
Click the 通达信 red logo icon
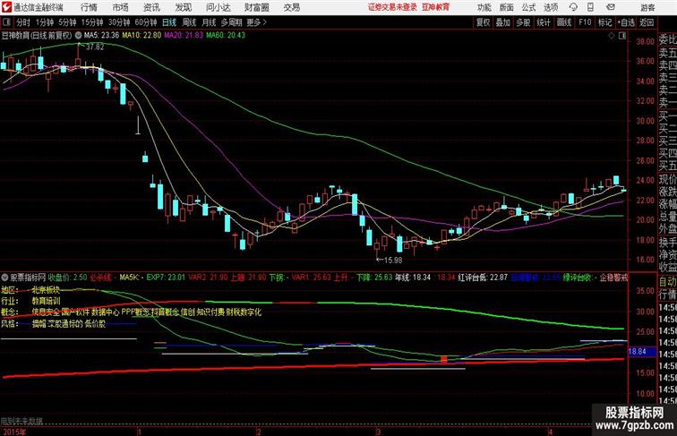click(x=6, y=7)
